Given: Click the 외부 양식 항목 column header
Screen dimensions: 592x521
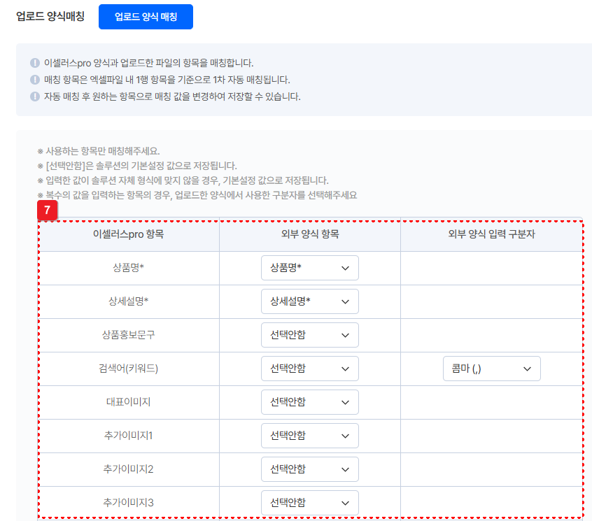Looking at the screenshot, I should tap(310, 234).
